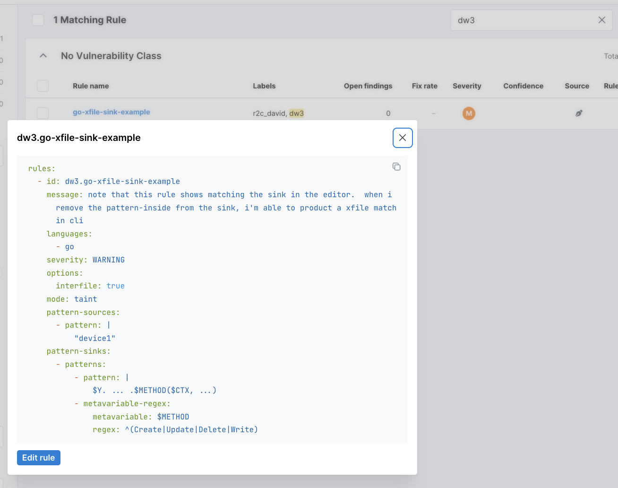Focus the rule search input field
This screenshot has height=488, width=618.
pos(520,20)
